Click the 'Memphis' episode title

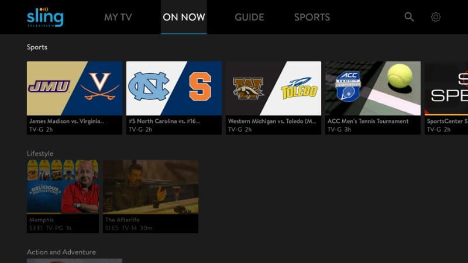(x=42, y=220)
